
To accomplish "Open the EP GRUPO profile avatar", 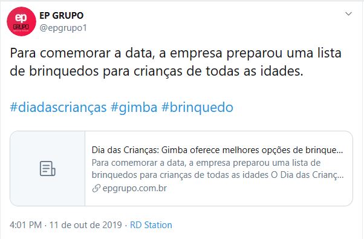I will pos(21,21).
